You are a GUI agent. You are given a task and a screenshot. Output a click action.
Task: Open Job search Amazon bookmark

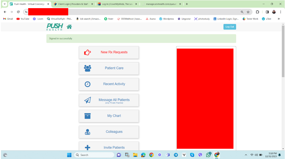coord(88,19)
